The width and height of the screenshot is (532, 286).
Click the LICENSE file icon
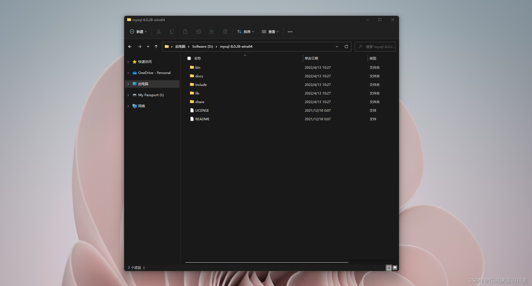(x=192, y=110)
